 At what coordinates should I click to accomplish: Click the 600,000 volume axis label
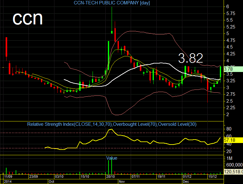tap(235, 165)
